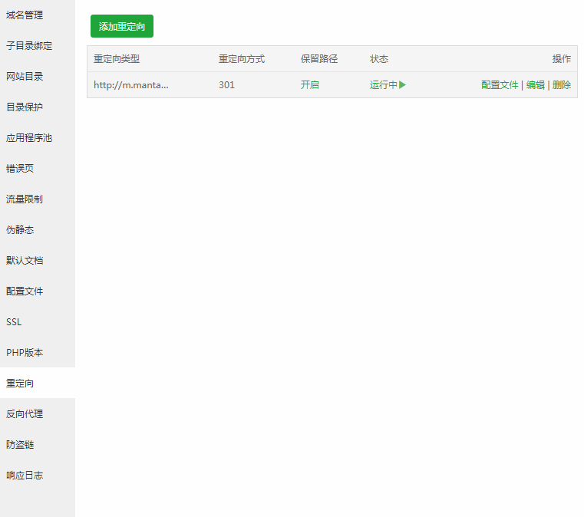Screen dimensions: 584x517
Task: Click the 301 redirect method cell
Action: tap(226, 85)
